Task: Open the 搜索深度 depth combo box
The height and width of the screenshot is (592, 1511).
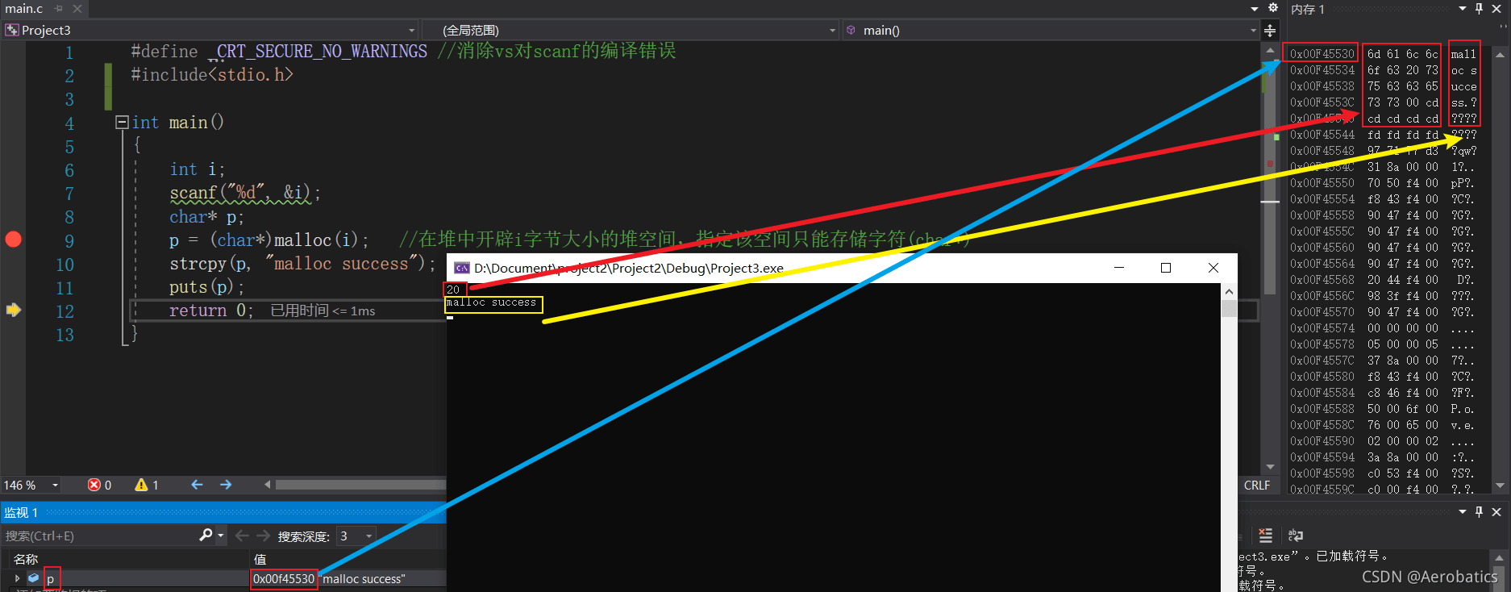Action: click(x=356, y=536)
